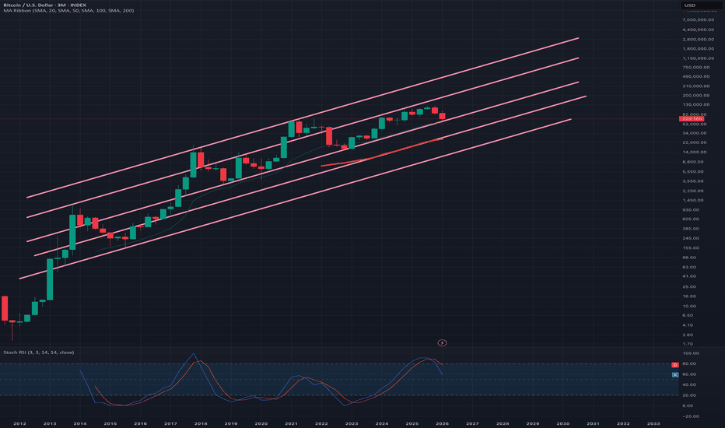The image size is (725, 428).
Task: Click the 2018 label on the time axis
Action: 201,423
